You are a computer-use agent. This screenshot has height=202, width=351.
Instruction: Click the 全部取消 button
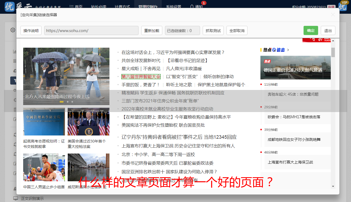coord(237,30)
